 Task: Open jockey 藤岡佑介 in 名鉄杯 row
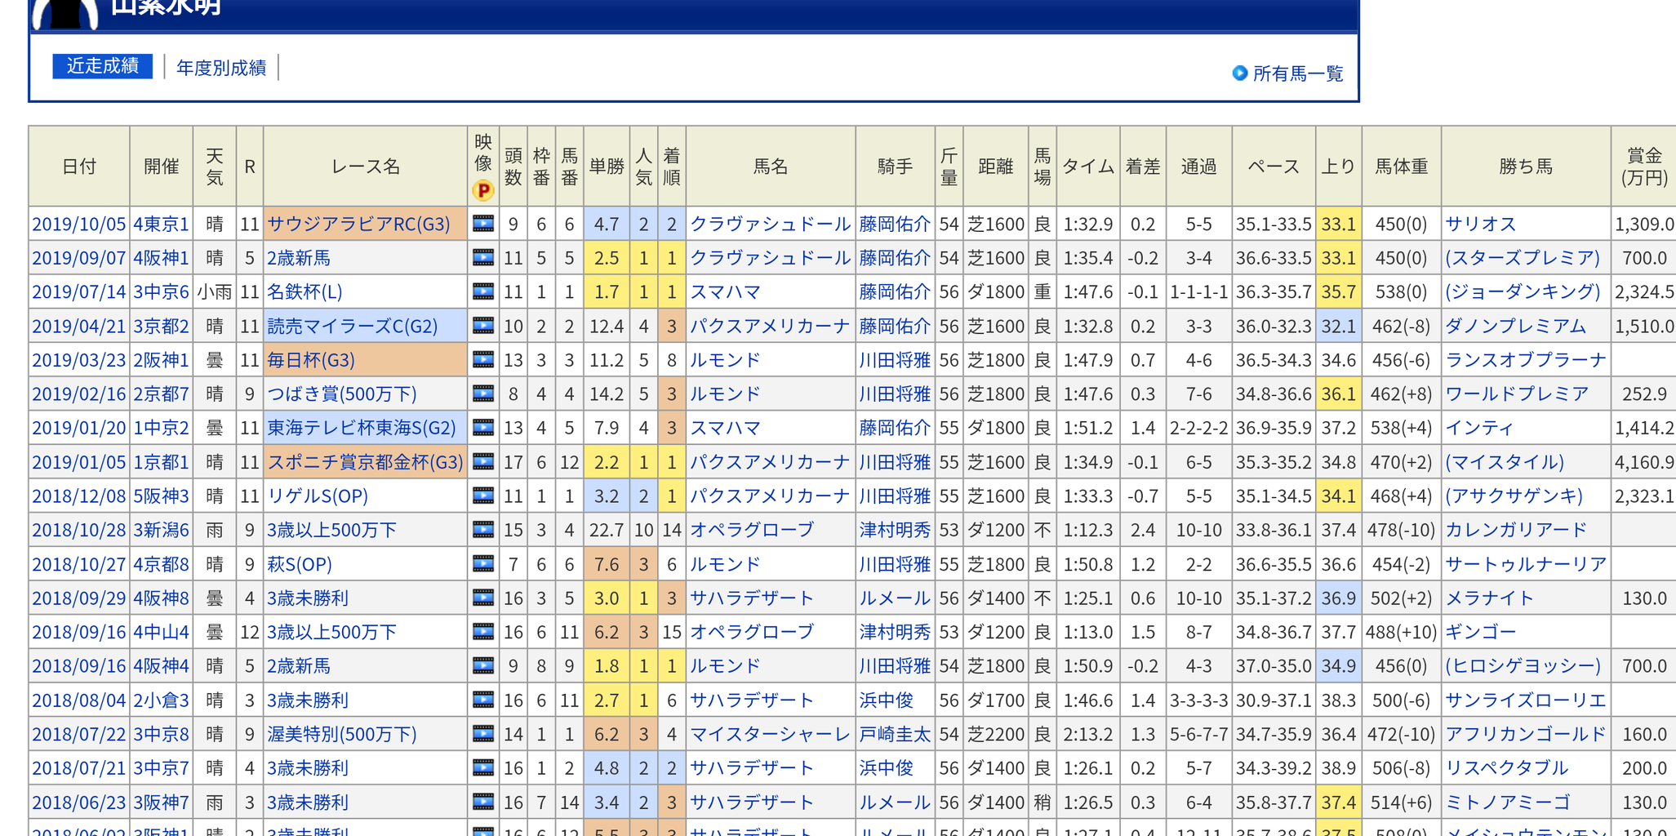coord(895,291)
